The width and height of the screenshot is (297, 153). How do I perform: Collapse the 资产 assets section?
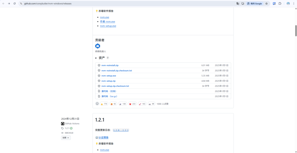tap(96, 58)
